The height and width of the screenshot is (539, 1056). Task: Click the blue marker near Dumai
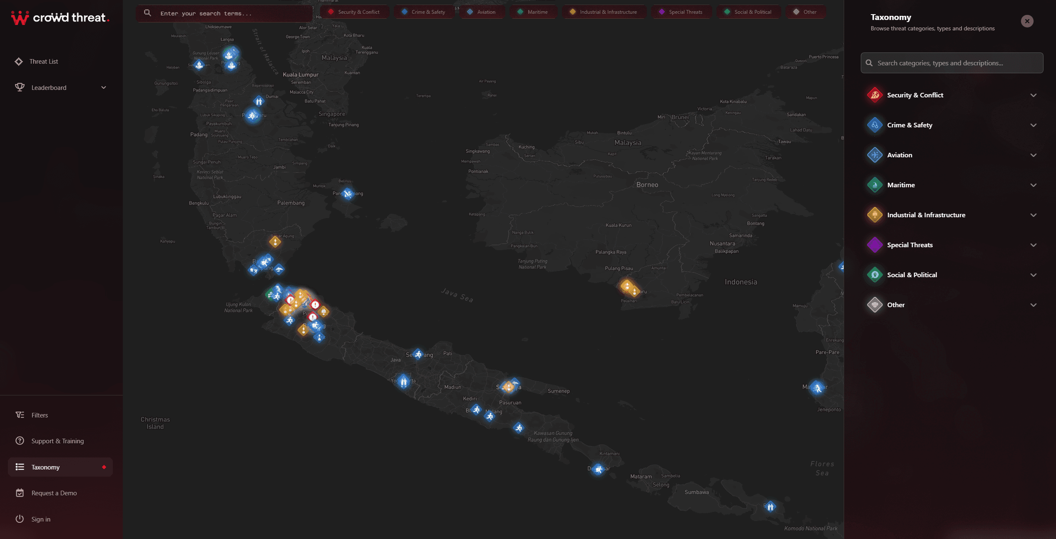pos(259,101)
